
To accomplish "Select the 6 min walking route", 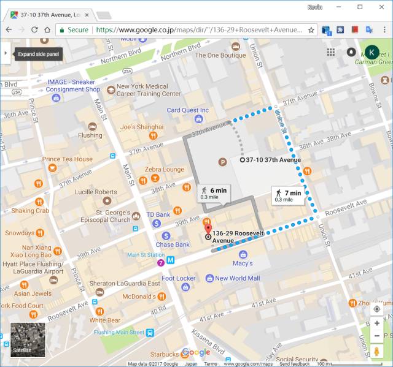I will tap(214, 194).
